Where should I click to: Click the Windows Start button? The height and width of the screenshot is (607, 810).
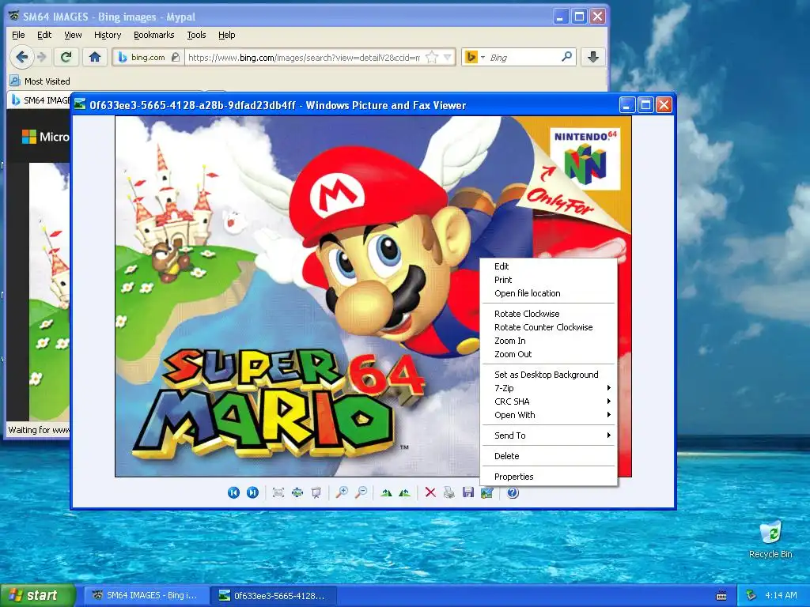(x=37, y=596)
